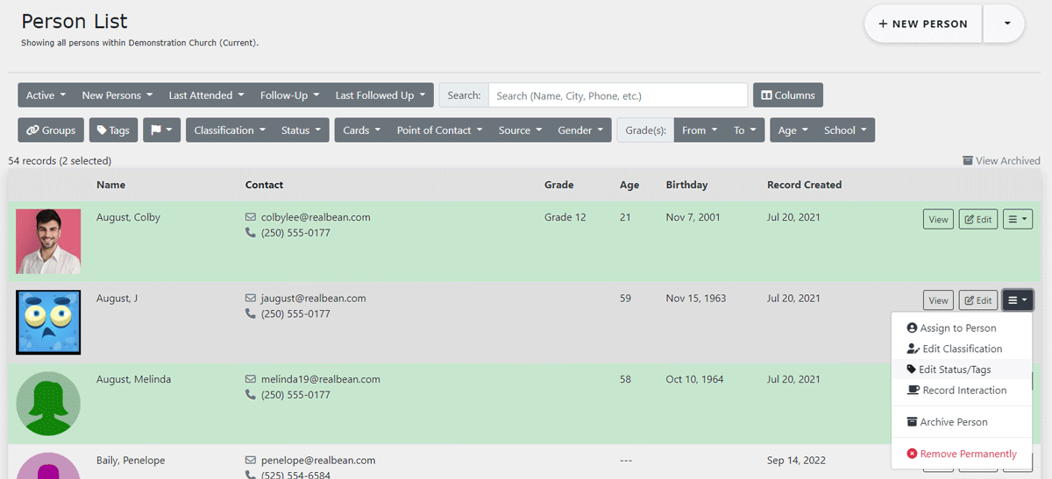Open the Cards filter dropdown
This screenshot has height=479, width=1052.
coord(361,130)
